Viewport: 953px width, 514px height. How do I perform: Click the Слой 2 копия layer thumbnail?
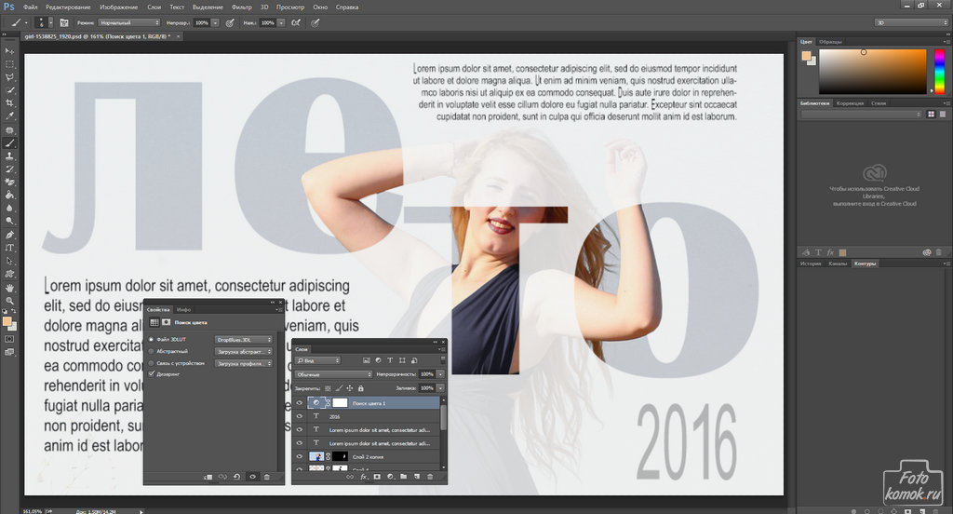[316, 456]
